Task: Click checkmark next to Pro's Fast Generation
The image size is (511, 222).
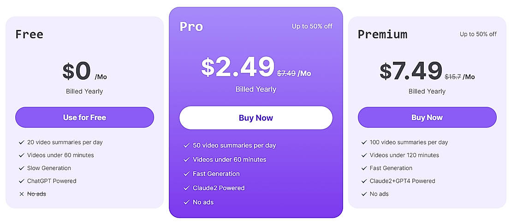Action: pos(186,174)
